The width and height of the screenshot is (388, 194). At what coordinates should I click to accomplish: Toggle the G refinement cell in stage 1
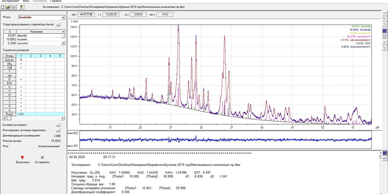[x=21, y=79]
